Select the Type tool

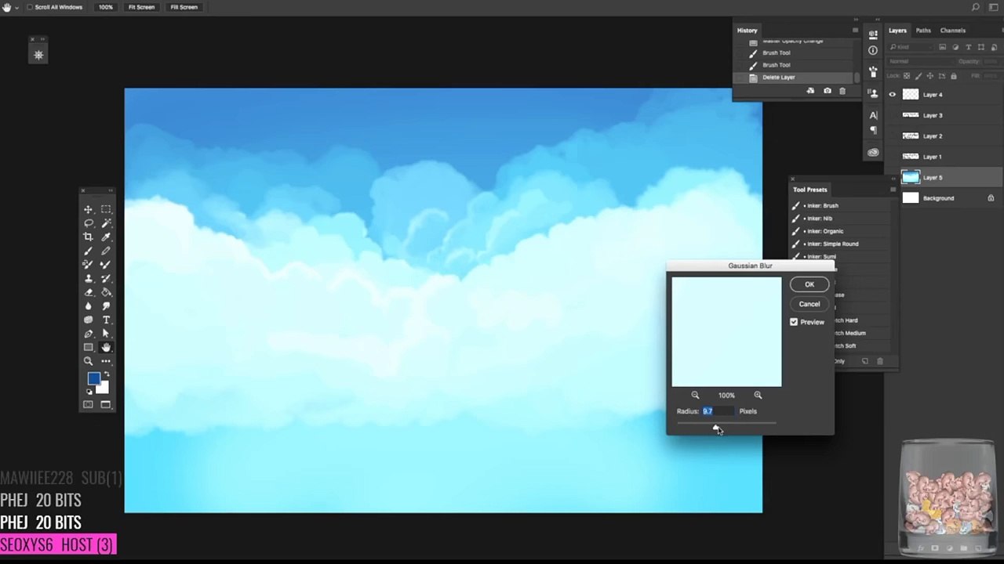pos(106,320)
